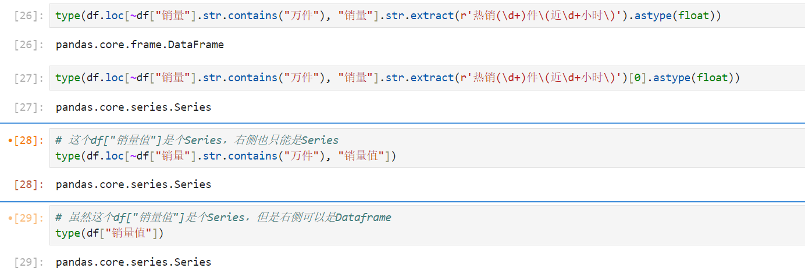Image resolution: width=805 pixels, height=275 pixels.
Task: Click the [26] output prompt label
Action: tap(29, 45)
